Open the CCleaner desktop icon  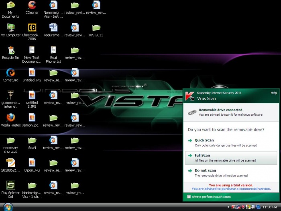click(x=32, y=6)
